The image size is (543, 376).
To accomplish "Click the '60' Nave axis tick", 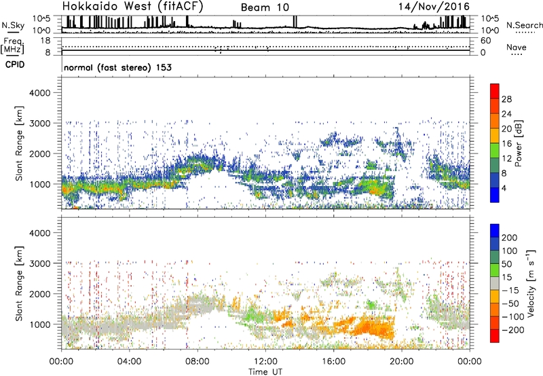I will tap(485, 41).
